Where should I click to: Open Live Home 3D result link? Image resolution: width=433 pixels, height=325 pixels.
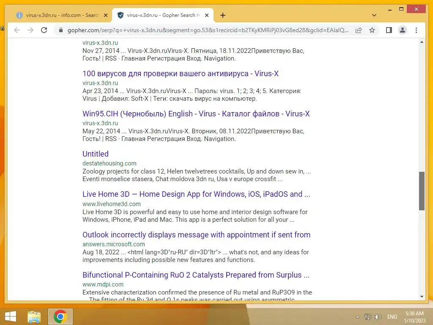[x=196, y=194]
